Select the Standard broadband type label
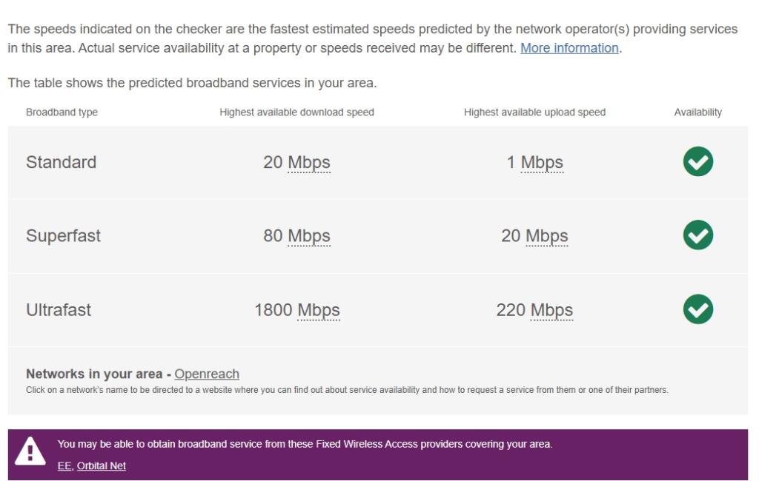759x481 pixels. point(61,163)
